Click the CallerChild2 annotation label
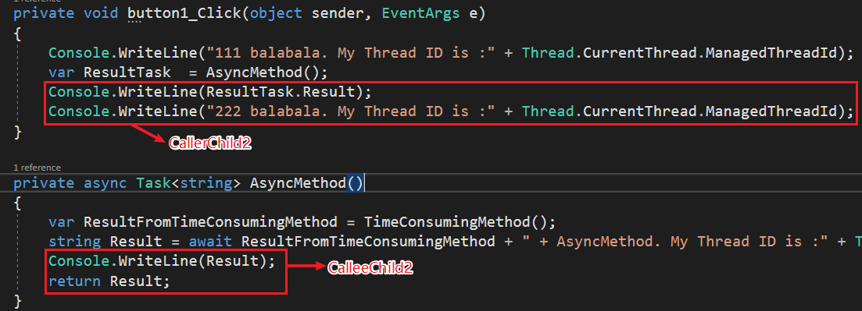862x311 pixels. point(210,143)
